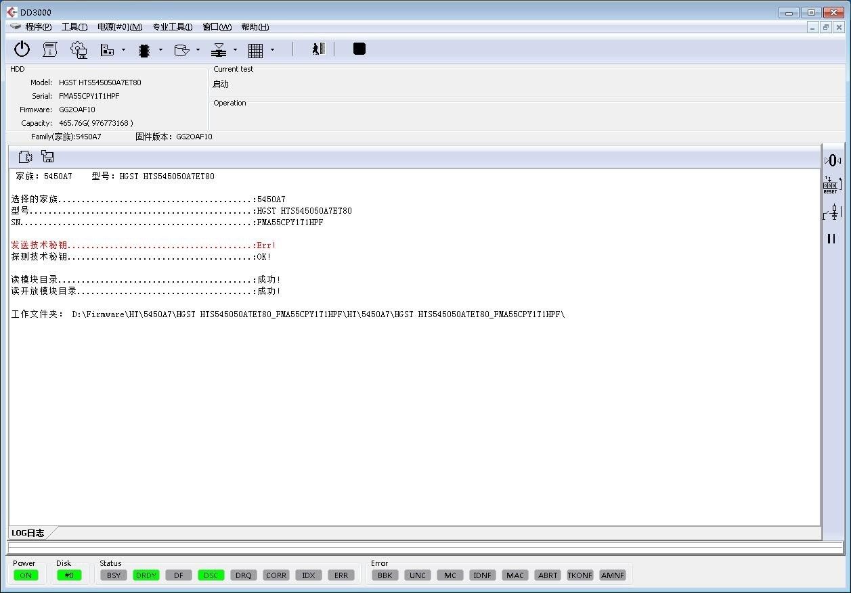Image resolution: width=851 pixels, height=593 pixels.
Task: Click the scroll info document icon
Action: 50,49
